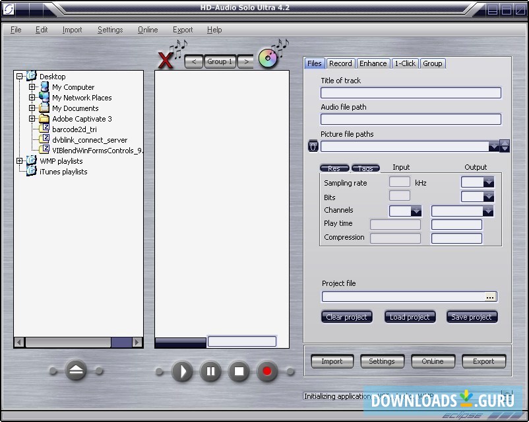Click the tree horizontal scrollbar right arrow

coord(137,342)
